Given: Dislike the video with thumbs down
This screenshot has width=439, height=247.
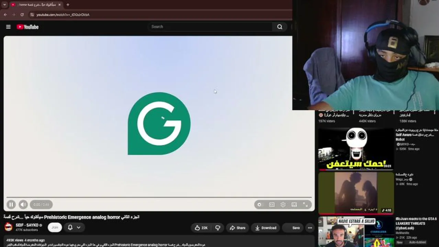Looking at the screenshot, I should (218, 228).
